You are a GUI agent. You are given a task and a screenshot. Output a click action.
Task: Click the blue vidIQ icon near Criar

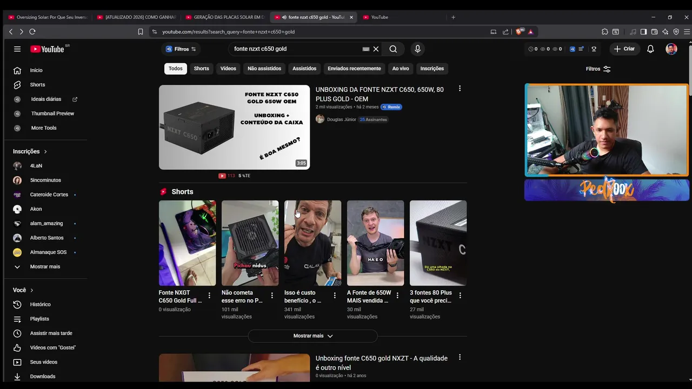point(573,49)
